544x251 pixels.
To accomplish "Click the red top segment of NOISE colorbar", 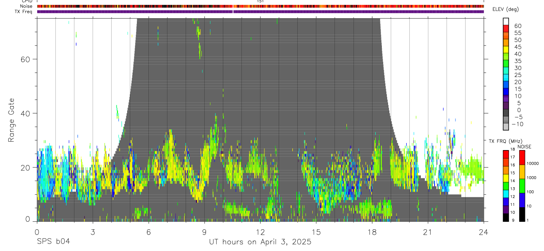I will point(523,157).
